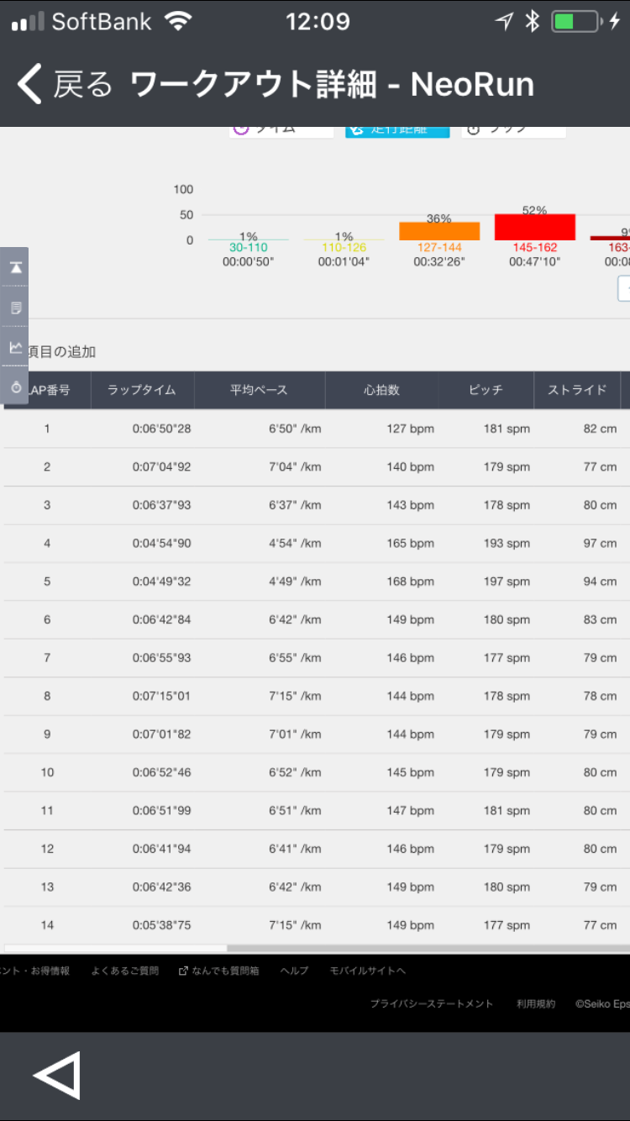Tap the Wi-Fi icon in status bar
This screenshot has width=630, height=1121.
[178, 22]
